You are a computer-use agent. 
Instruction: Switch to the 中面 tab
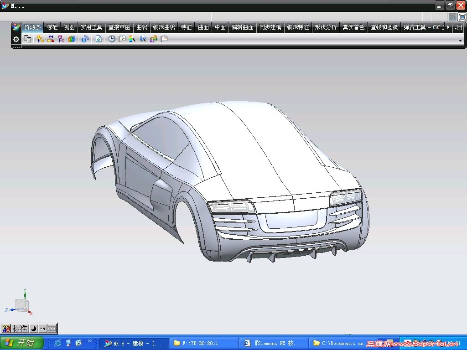pos(220,27)
